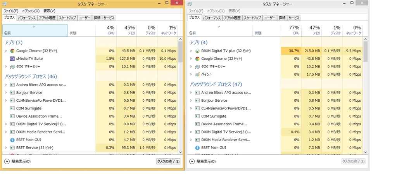
Task: Click Device Association Frame icon in left window
Action: pos(12,116)
